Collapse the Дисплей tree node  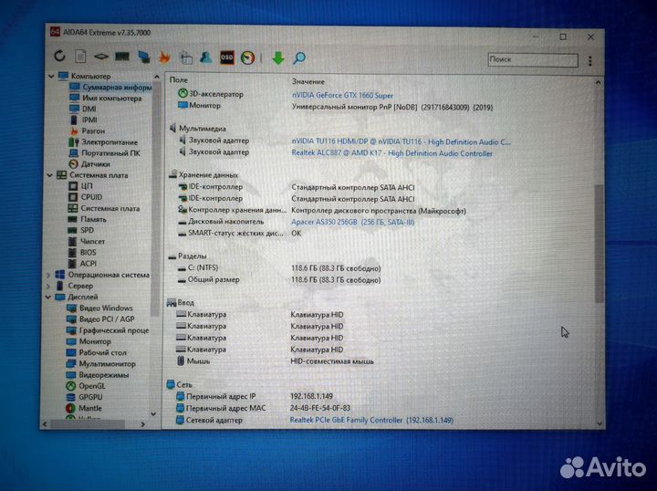pyautogui.click(x=49, y=297)
